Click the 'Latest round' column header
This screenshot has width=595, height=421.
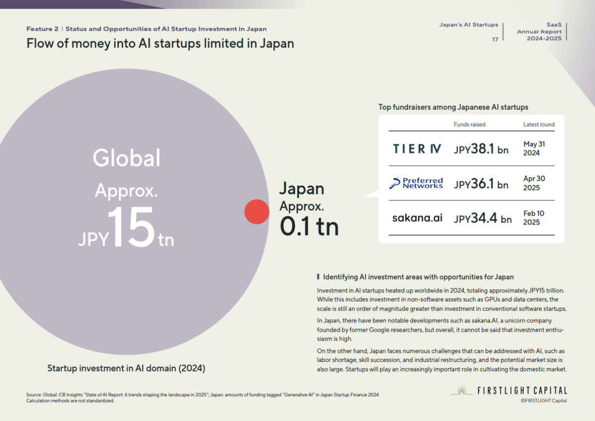coord(539,124)
